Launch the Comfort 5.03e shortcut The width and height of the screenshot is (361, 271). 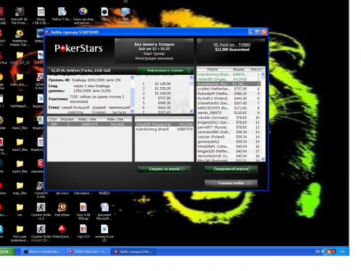click(x=41, y=190)
